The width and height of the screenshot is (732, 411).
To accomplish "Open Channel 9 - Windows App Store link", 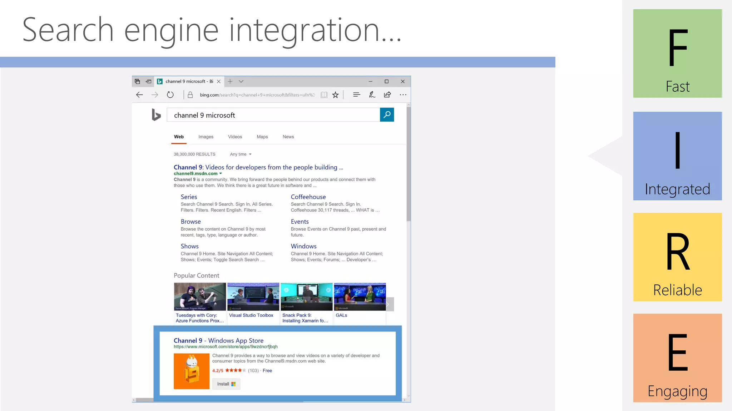I will pos(218,340).
